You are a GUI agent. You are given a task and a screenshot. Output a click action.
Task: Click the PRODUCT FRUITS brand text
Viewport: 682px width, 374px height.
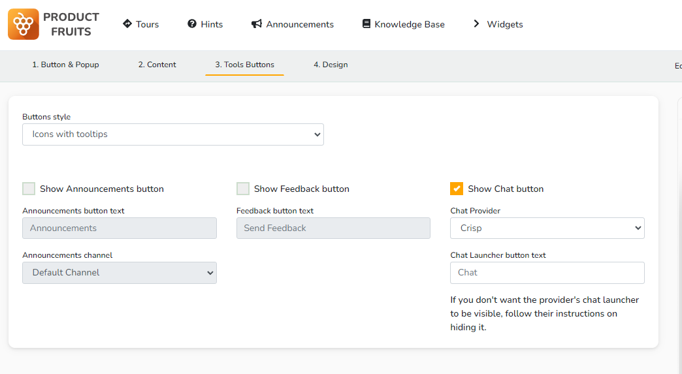(71, 24)
